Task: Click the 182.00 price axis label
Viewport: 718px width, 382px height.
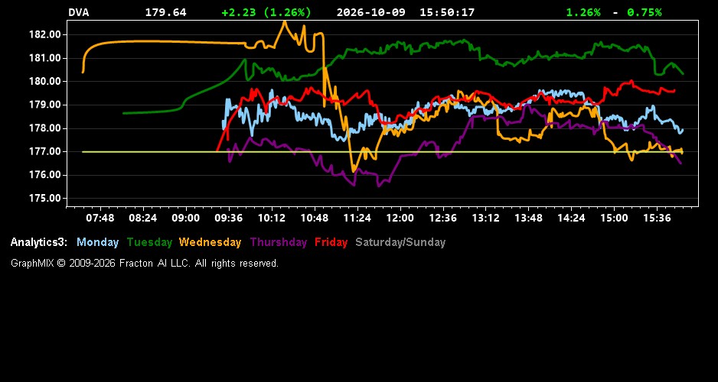Action: click(x=45, y=34)
